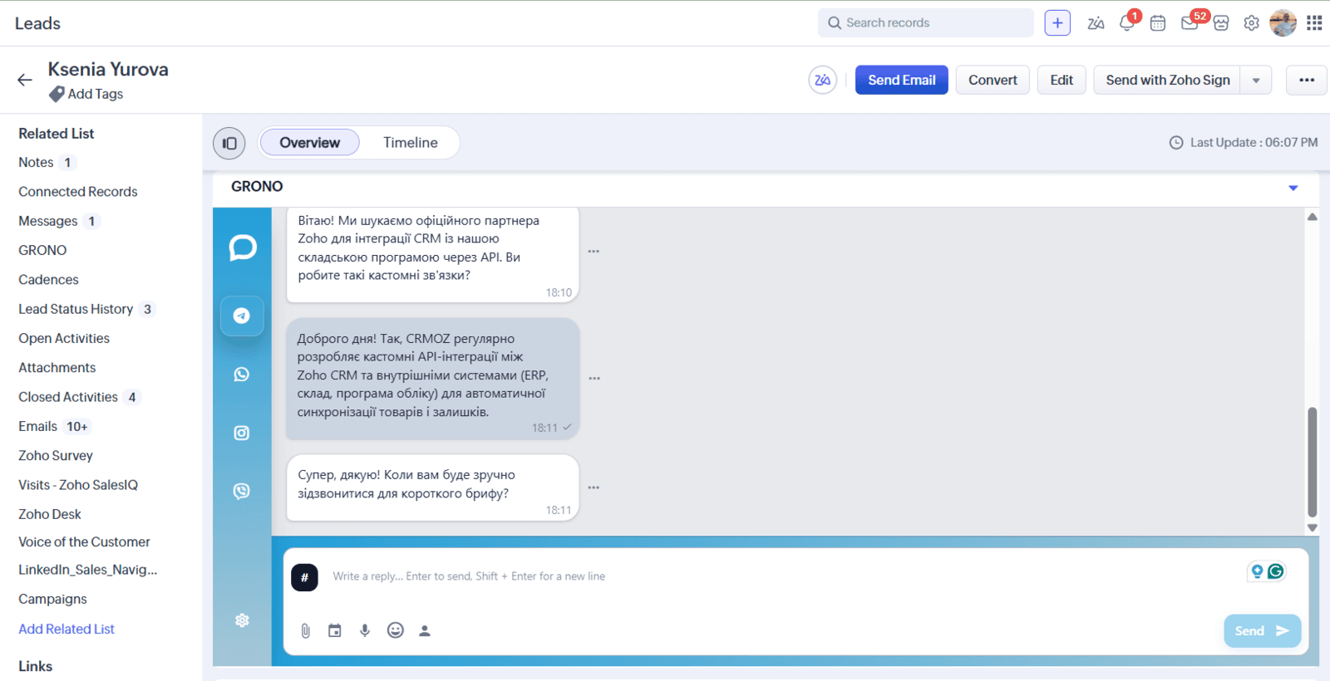Click Send with Zoho Sign button
This screenshot has width=1330, height=681.
click(1167, 81)
